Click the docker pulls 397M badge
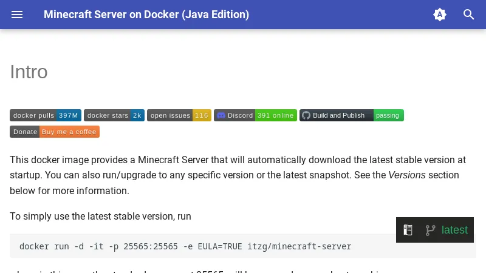 46,115
